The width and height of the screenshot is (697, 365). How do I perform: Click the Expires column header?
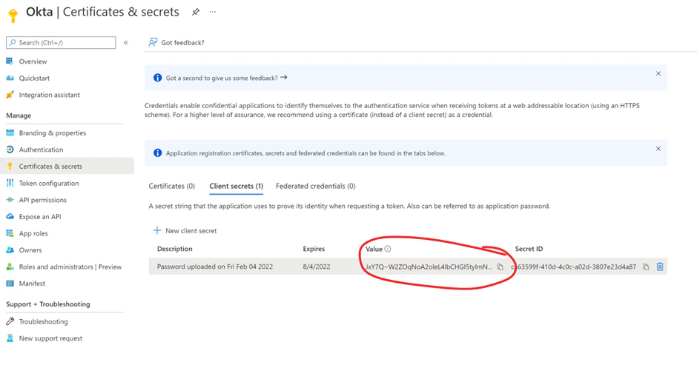[314, 249]
